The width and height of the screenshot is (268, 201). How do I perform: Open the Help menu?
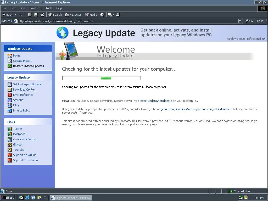(x=59, y=8)
